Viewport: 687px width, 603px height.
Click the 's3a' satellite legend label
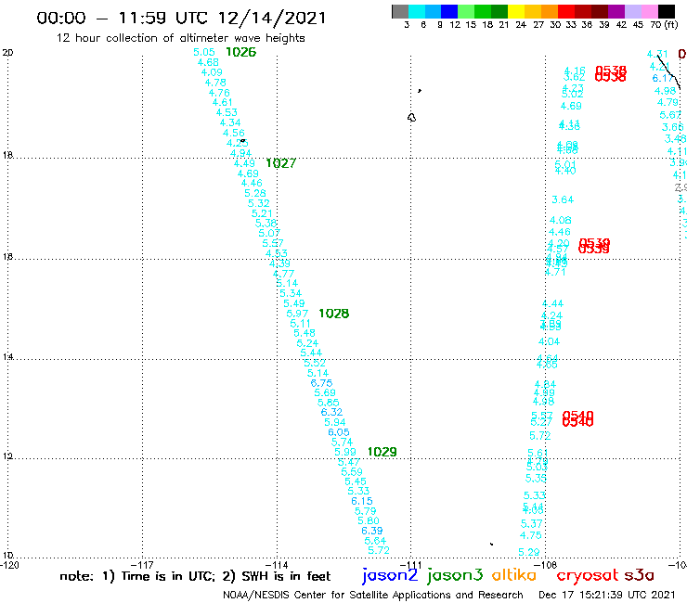coord(639,575)
